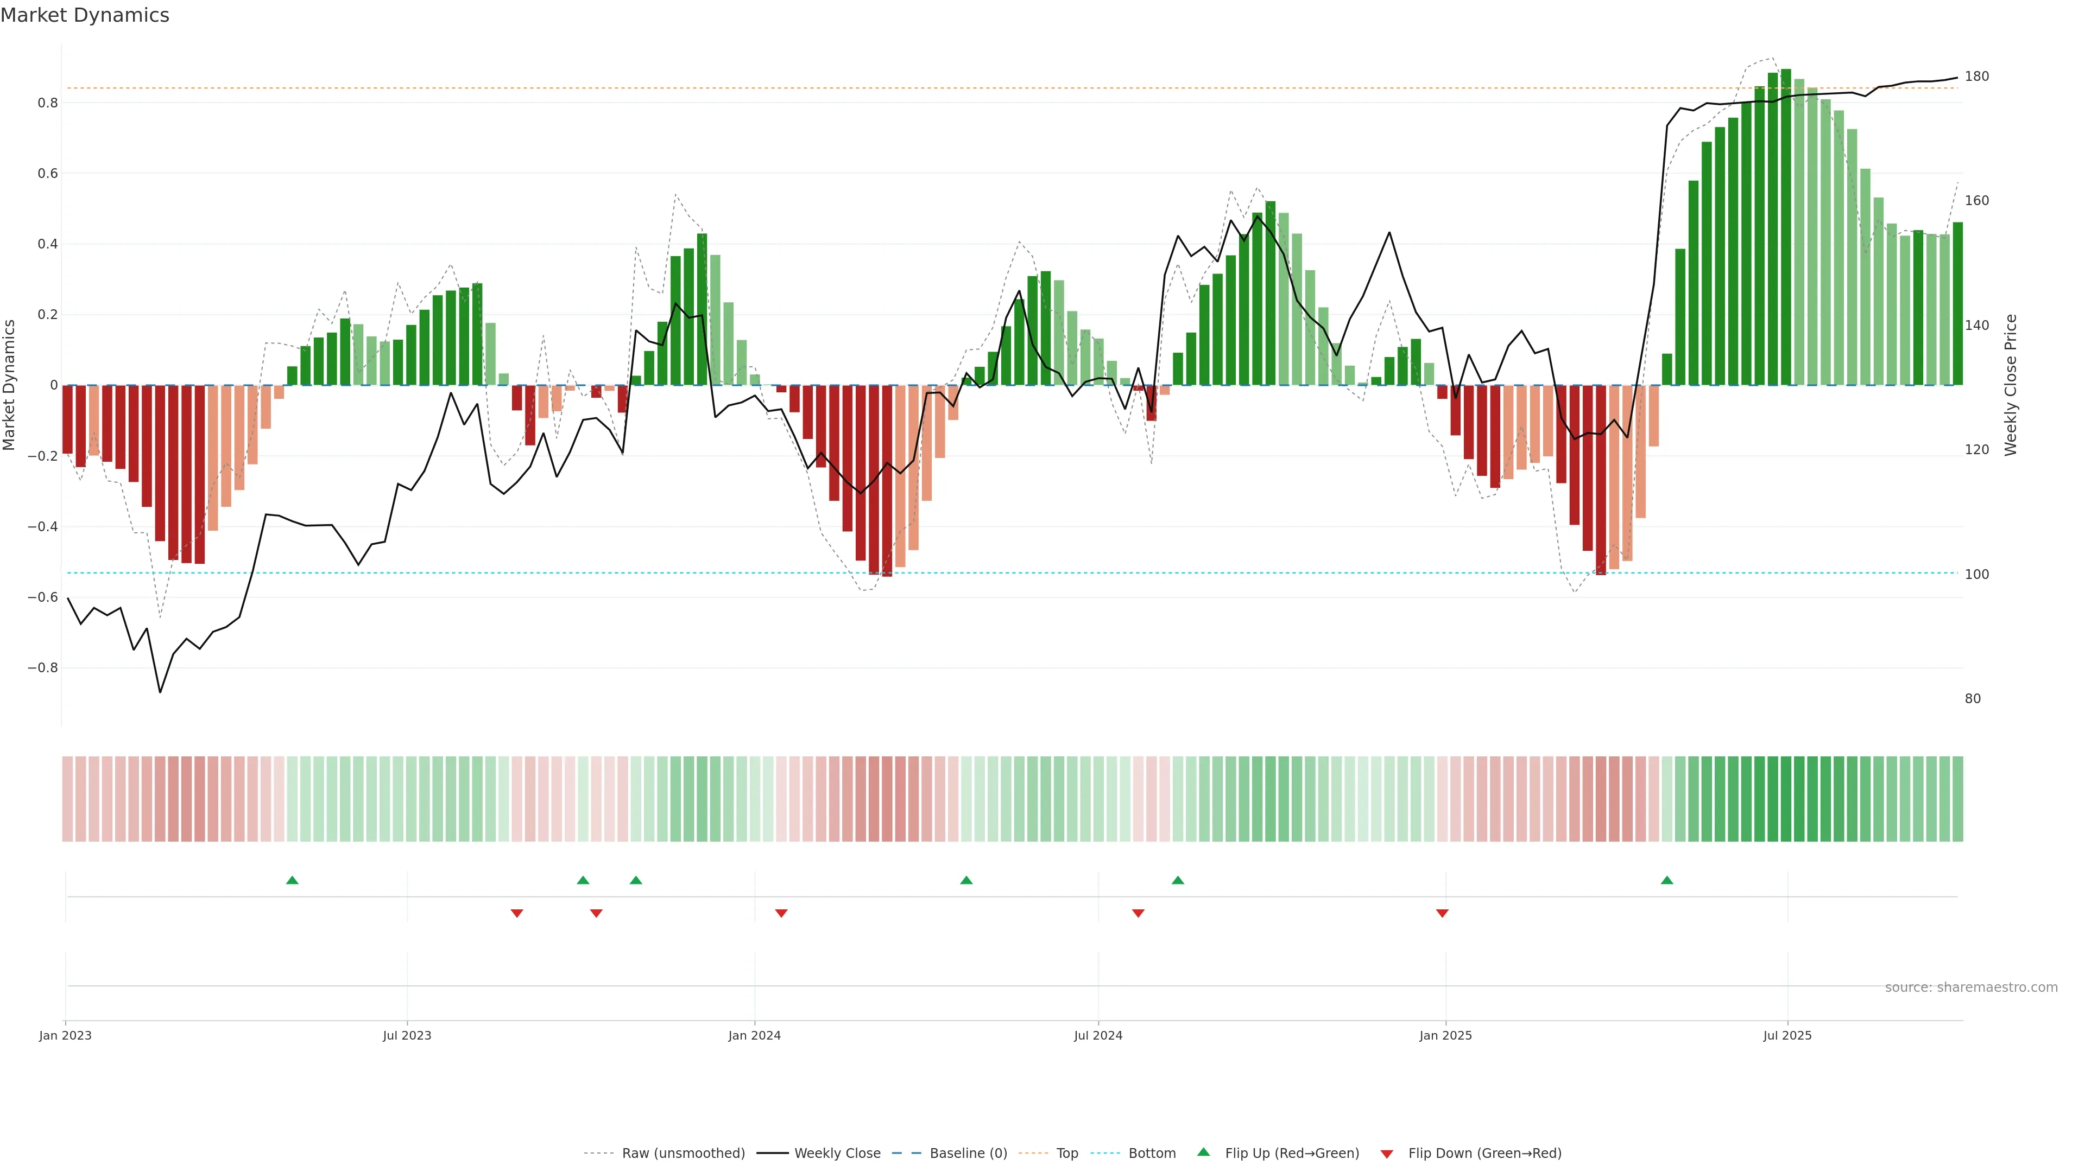Click the flip-down marker right before Jan 2025

coord(1442,913)
